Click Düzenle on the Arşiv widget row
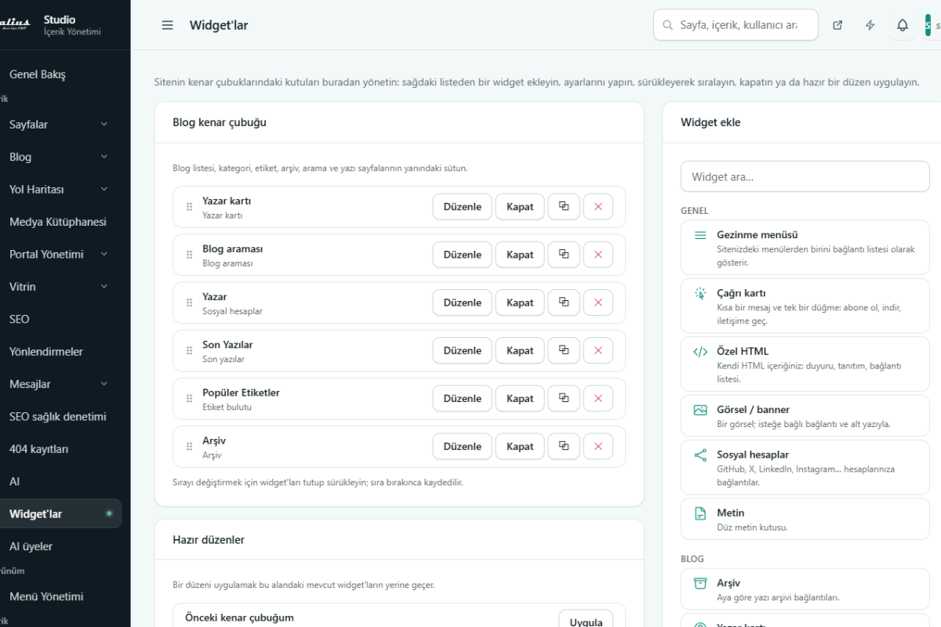Image resolution: width=941 pixels, height=627 pixels. pos(463,447)
